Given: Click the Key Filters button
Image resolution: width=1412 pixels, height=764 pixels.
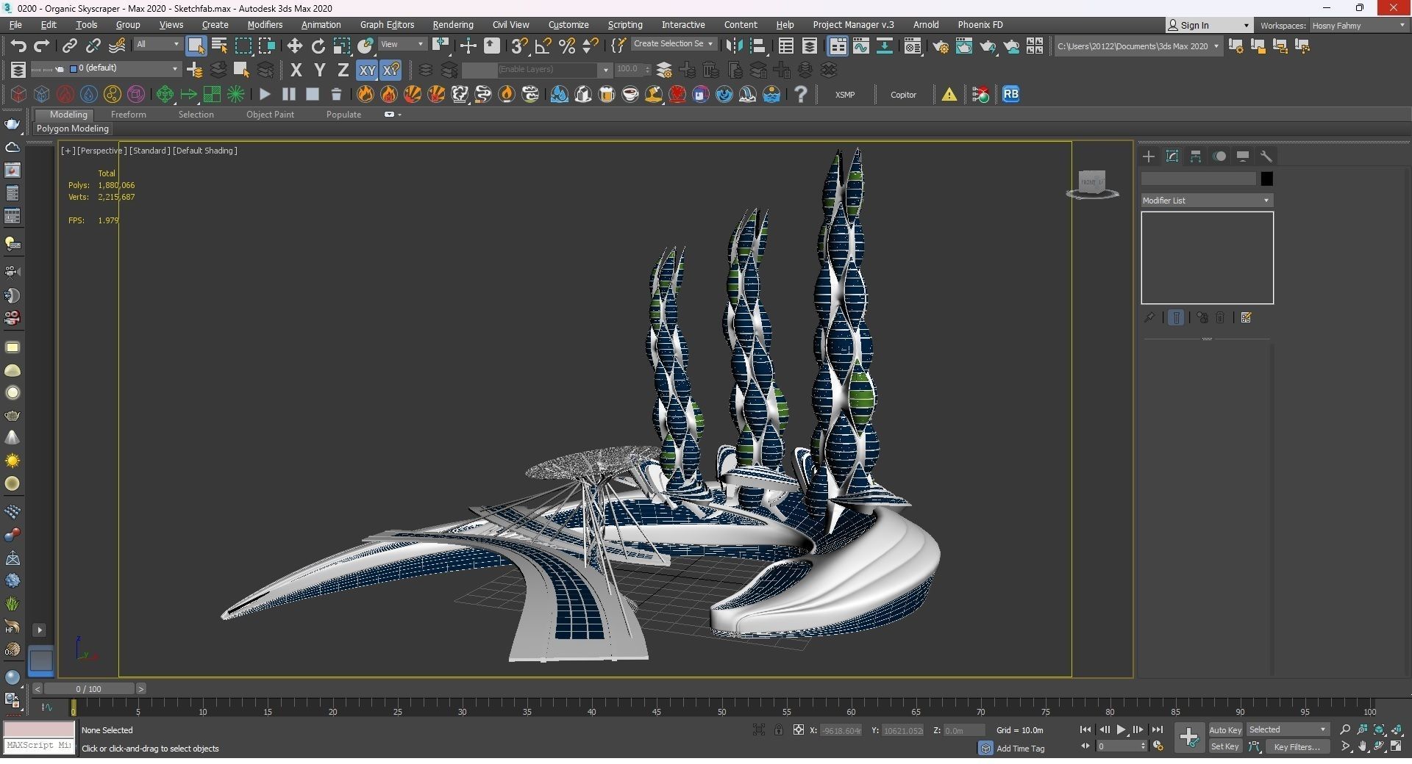Looking at the screenshot, I should point(1297,747).
